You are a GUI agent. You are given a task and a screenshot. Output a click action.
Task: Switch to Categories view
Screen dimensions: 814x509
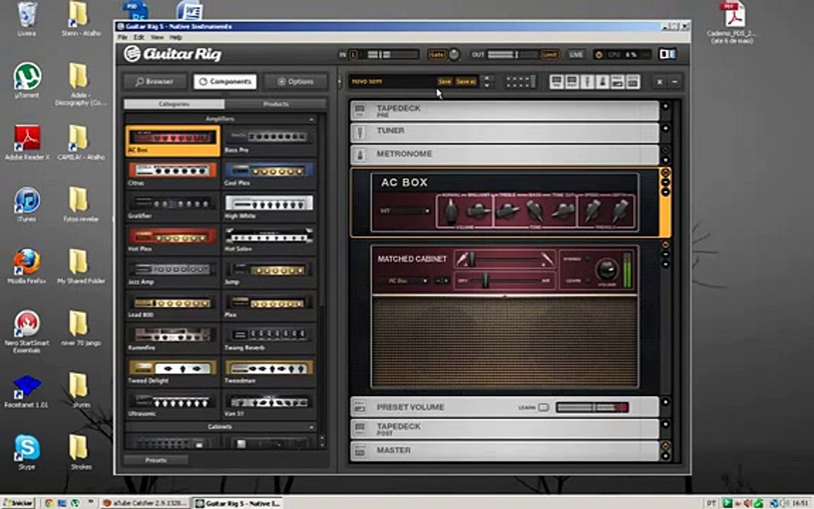tap(174, 105)
